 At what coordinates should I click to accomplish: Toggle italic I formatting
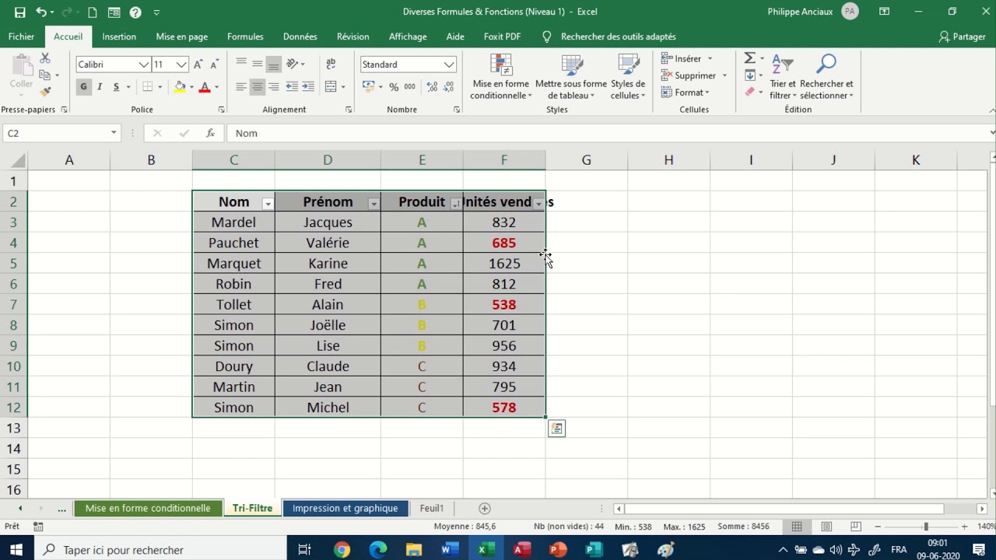pos(100,86)
